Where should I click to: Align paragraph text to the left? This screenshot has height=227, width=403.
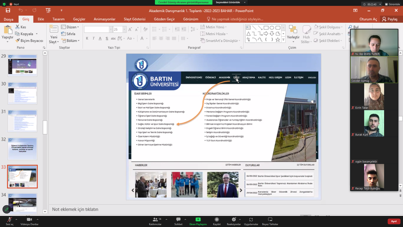[154, 38]
